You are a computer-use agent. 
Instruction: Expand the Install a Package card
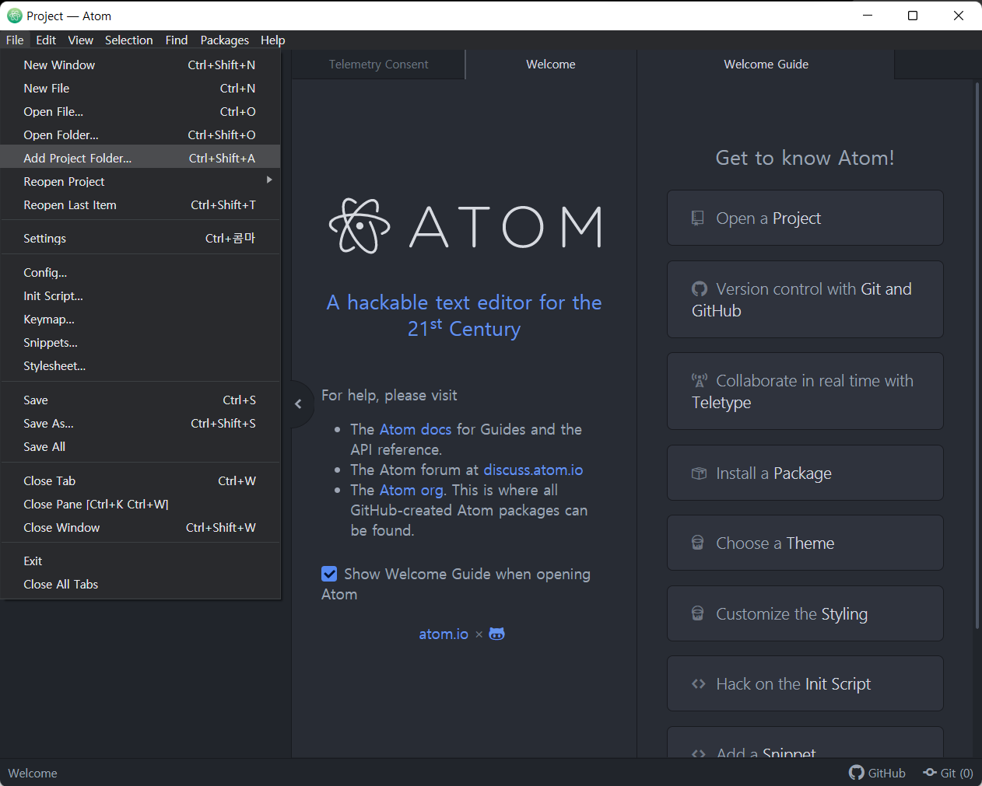(805, 473)
